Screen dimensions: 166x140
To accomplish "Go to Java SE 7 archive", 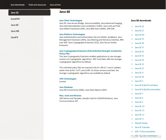I will pyautogui.click(x=139, y=94).
